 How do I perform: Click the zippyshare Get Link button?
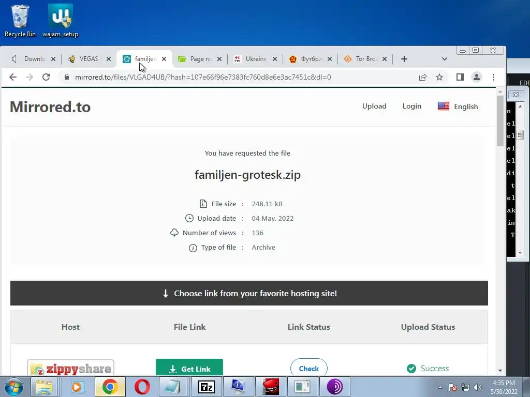pyautogui.click(x=189, y=368)
